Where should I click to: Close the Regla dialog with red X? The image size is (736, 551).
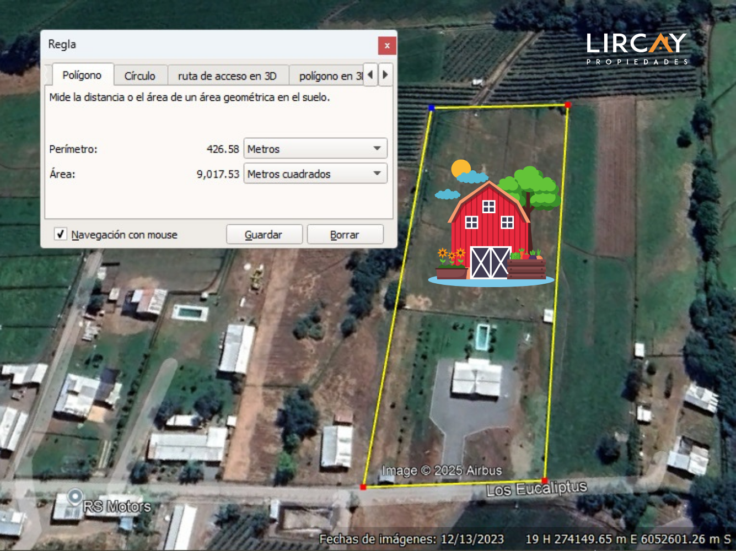pyautogui.click(x=387, y=45)
